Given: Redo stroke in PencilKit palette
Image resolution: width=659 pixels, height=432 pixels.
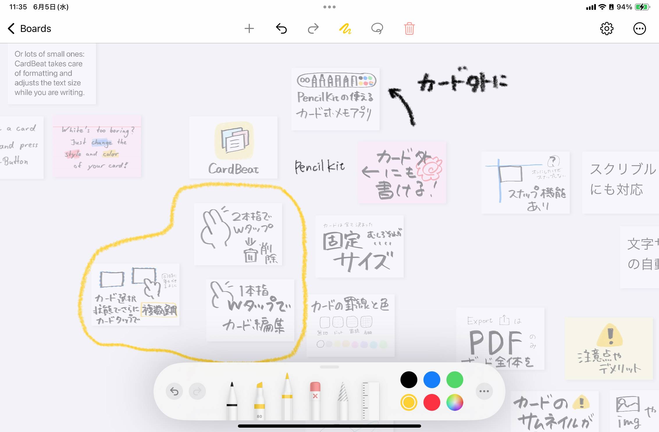Looking at the screenshot, I should pos(197,391).
